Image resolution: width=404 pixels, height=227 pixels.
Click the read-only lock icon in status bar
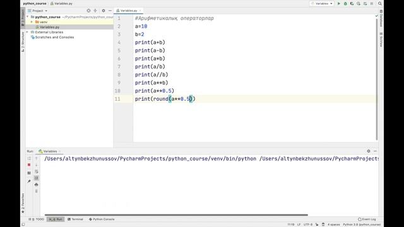tap(317, 224)
